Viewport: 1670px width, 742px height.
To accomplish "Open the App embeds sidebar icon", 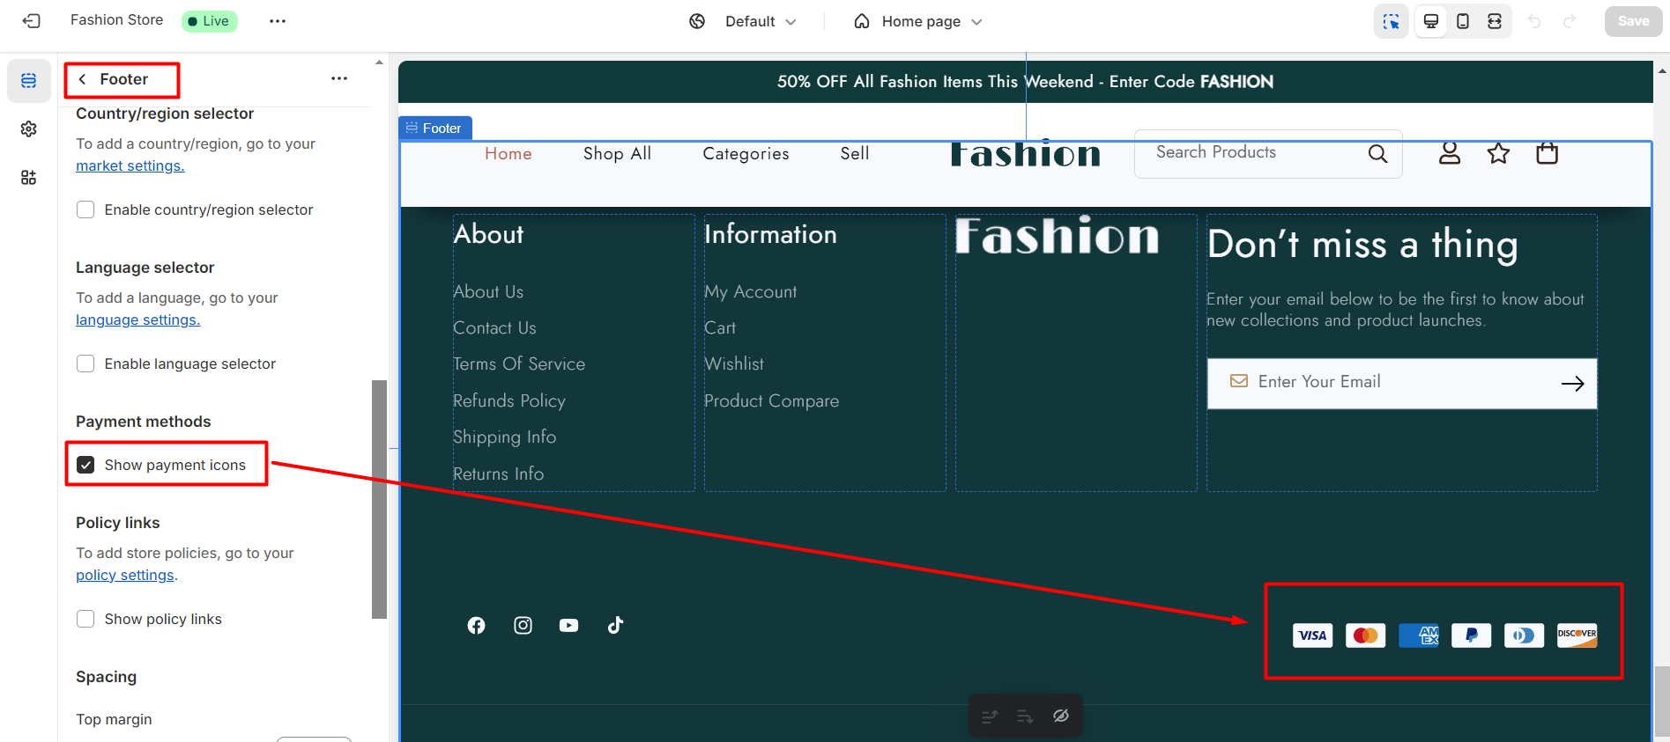I will coord(29,178).
